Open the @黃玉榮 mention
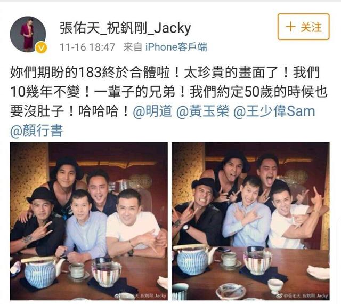341x304 pixels. tap(202, 111)
